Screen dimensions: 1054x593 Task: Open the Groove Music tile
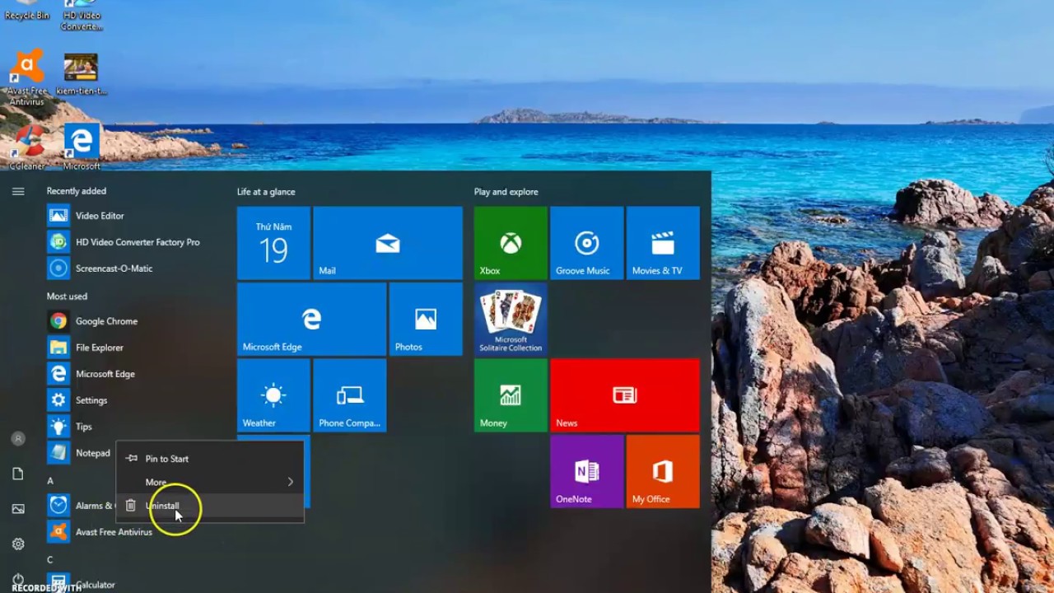click(586, 243)
